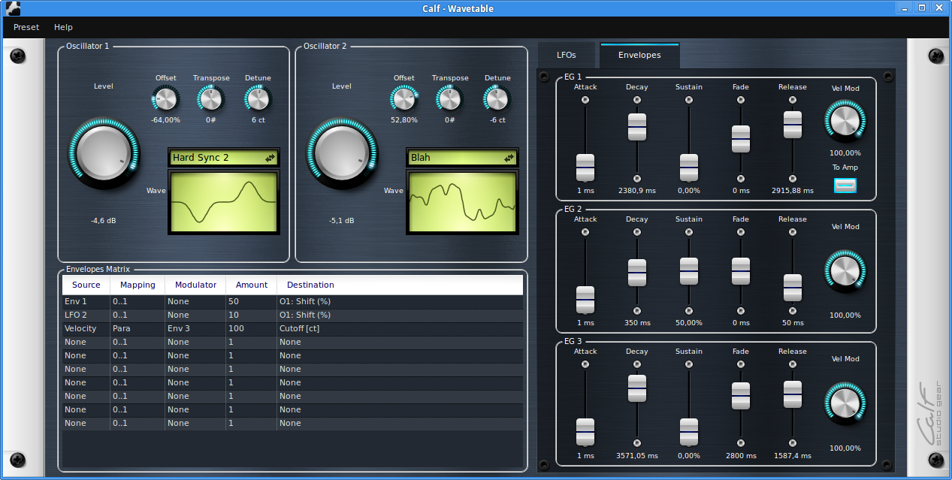Open the Env 1 row's O1: Shift (%) destination
This screenshot has height=480, width=952.
(x=400, y=301)
